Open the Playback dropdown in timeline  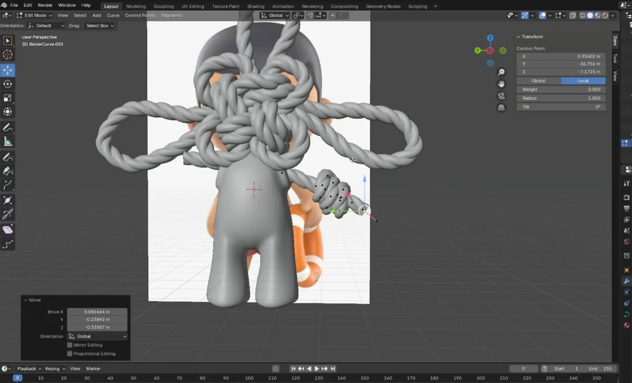click(29, 369)
